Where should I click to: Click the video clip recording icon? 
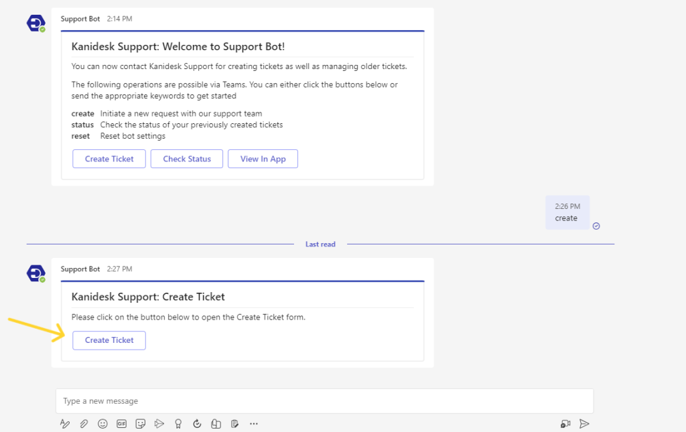[565, 423]
